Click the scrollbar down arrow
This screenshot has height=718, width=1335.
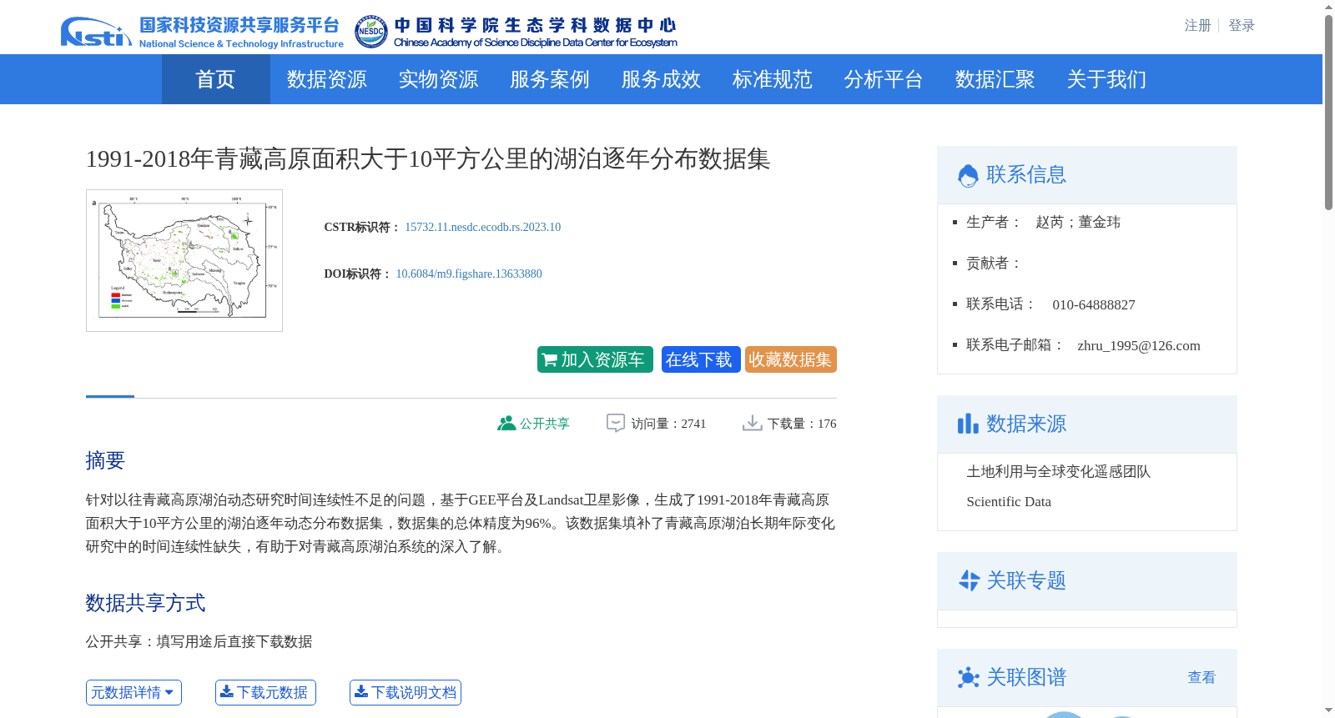pos(1328,710)
